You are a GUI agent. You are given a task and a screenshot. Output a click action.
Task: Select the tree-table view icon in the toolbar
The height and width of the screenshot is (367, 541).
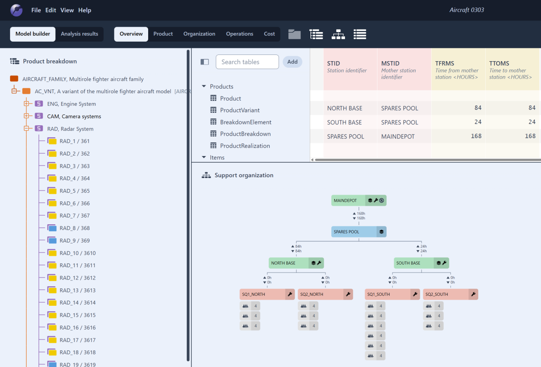tap(316, 34)
